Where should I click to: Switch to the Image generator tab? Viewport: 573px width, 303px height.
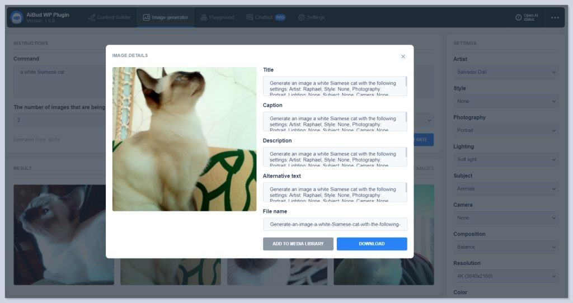click(x=166, y=17)
